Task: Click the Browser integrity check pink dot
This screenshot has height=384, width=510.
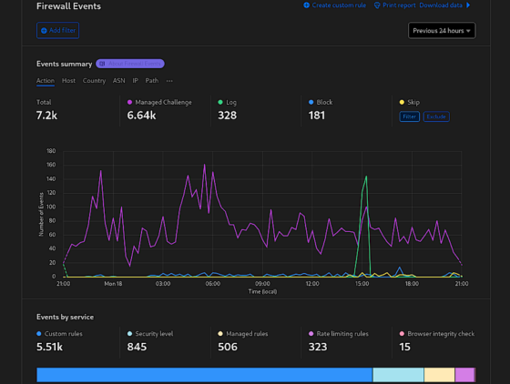Action: pyautogui.click(x=402, y=334)
